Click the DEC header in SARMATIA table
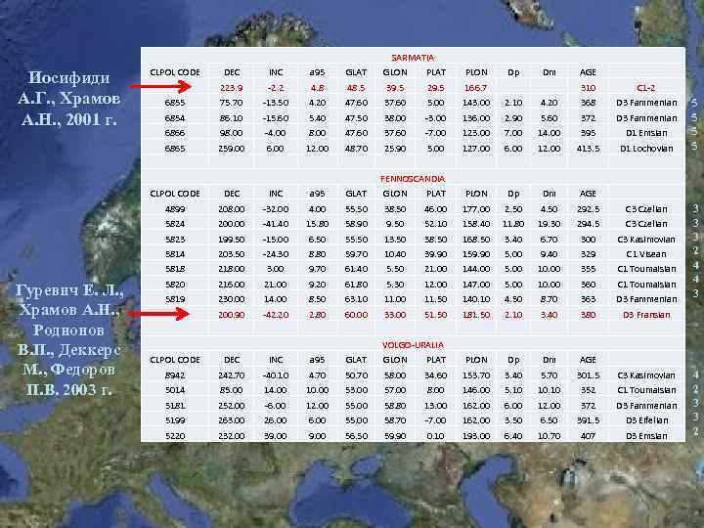The width and height of the screenshot is (704, 528). point(231,72)
